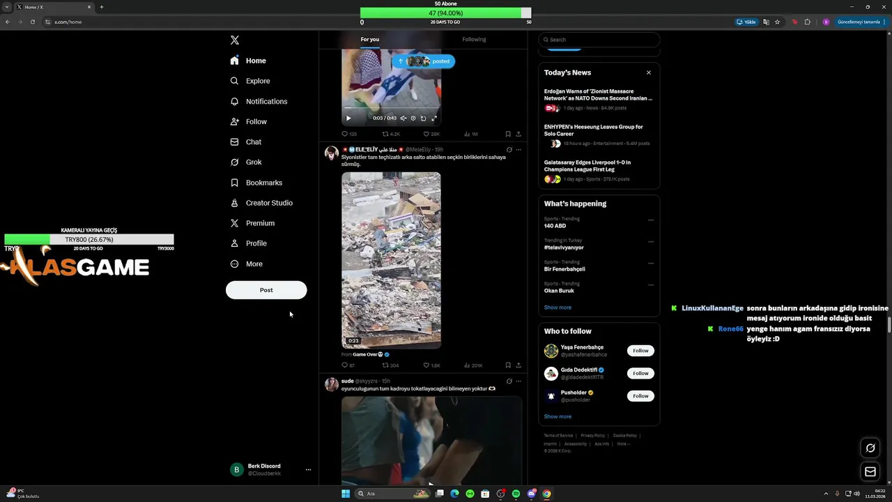Unmute the top video's speaker icon
This screenshot has width=892, height=502.
(403, 118)
